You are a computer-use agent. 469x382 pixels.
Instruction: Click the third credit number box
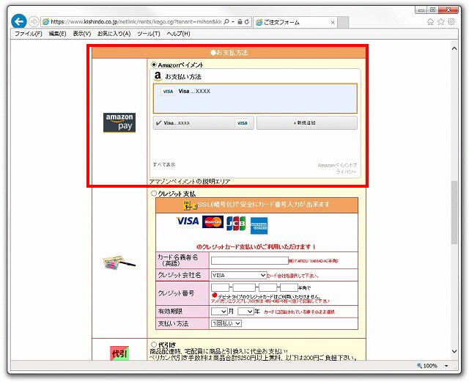tap(267, 287)
